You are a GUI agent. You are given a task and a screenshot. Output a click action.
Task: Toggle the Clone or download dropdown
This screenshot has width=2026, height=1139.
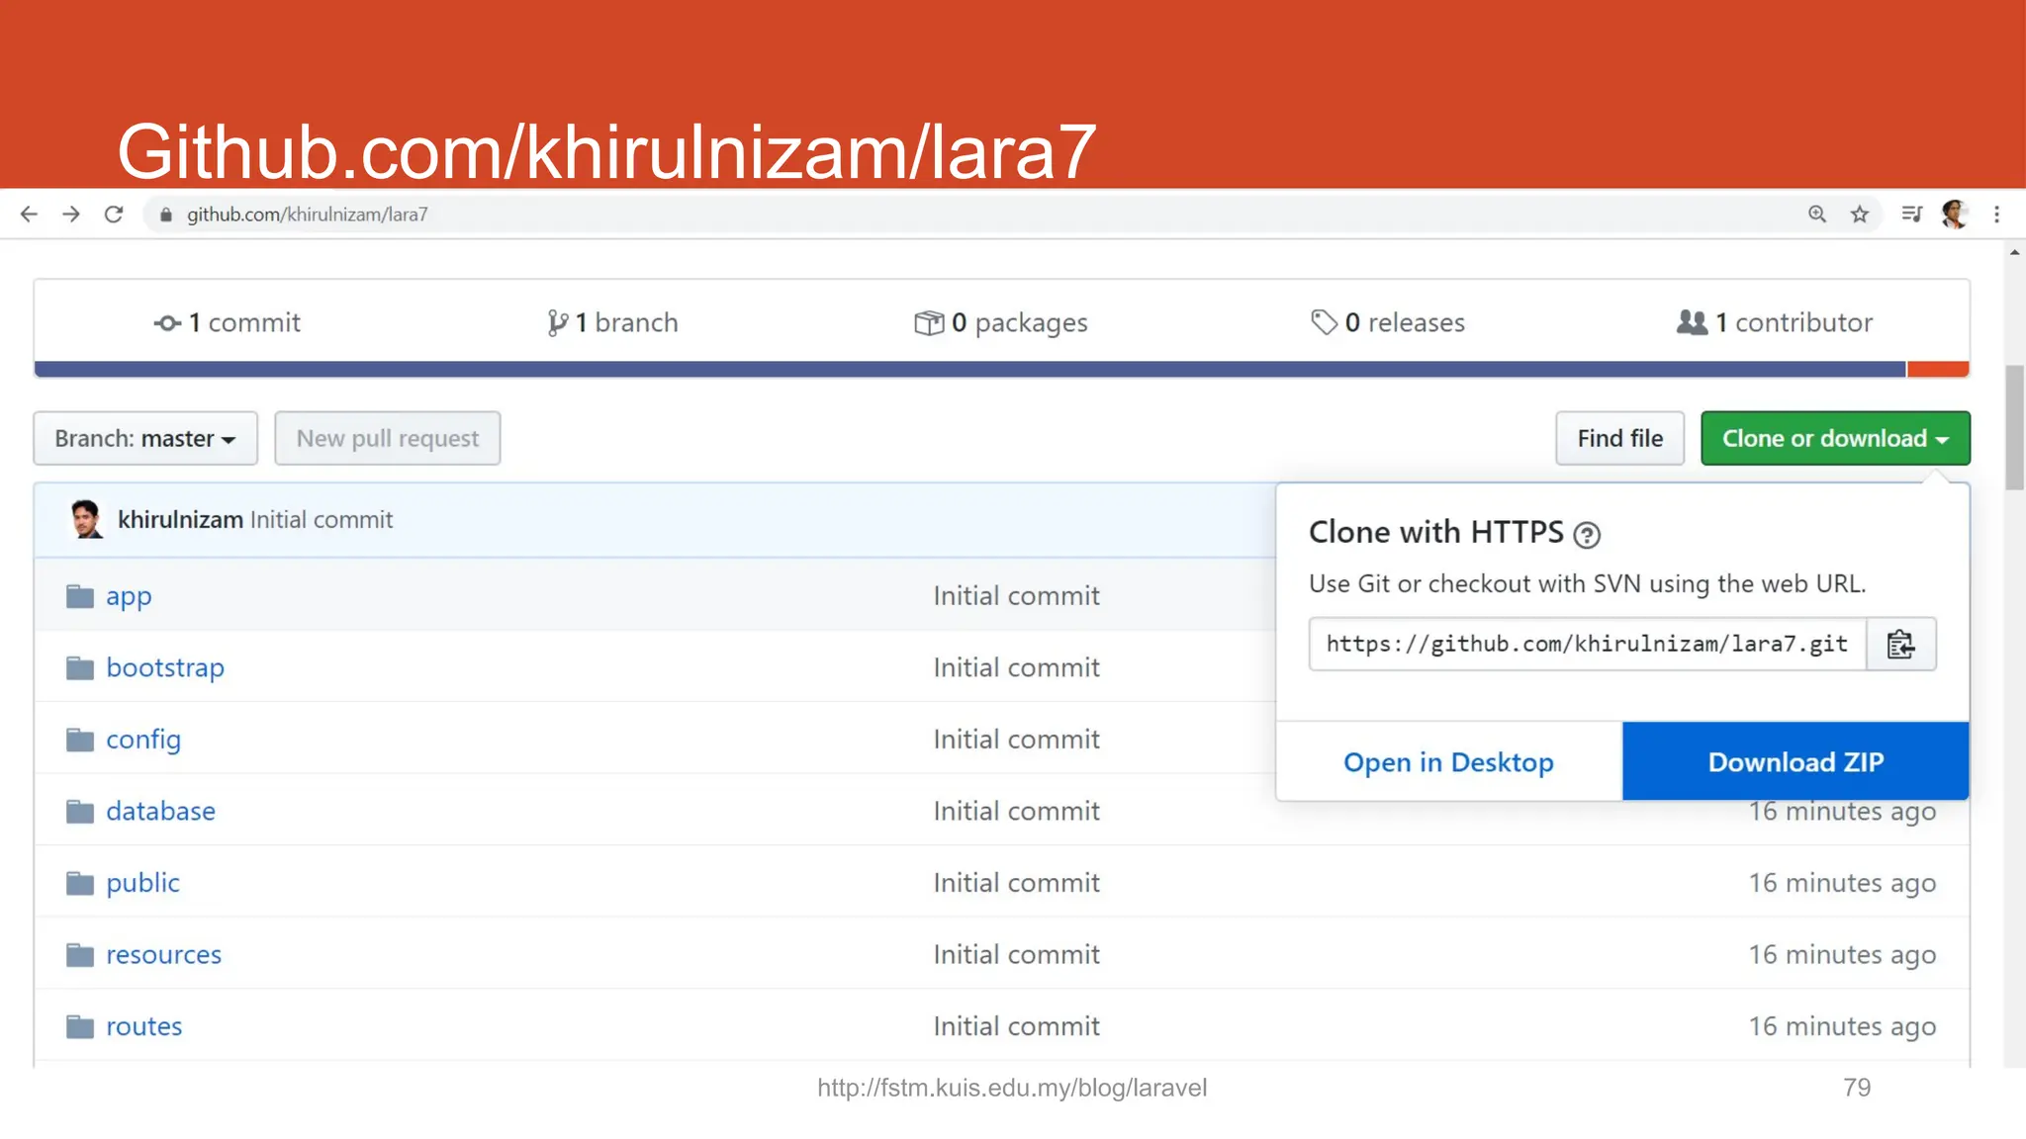[1835, 438]
